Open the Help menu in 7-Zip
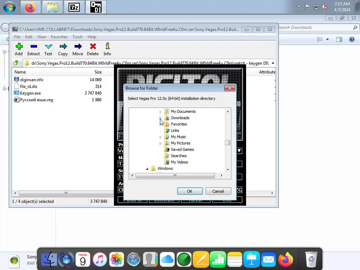360x270 pixels. point(92,37)
